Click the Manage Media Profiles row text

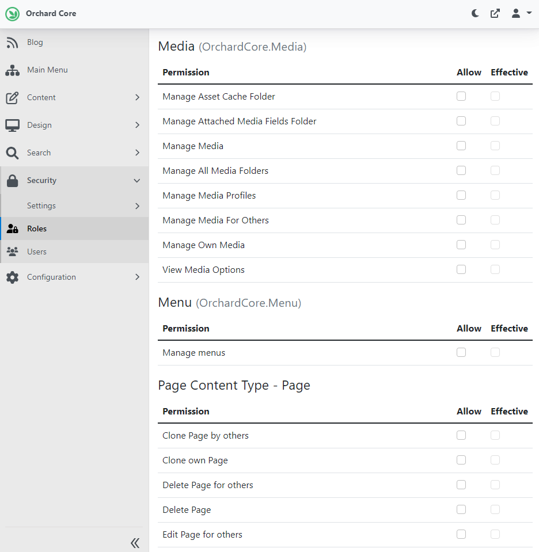coord(209,195)
